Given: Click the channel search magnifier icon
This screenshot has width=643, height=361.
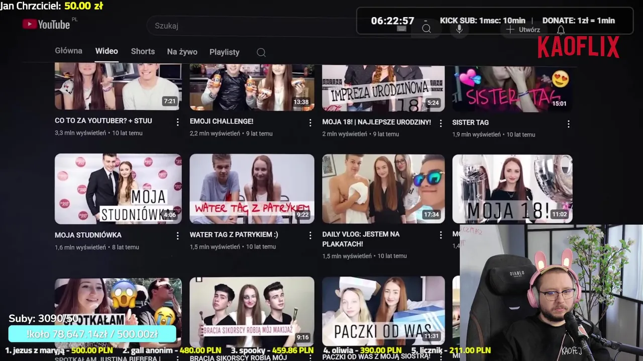Looking at the screenshot, I should pos(261,52).
